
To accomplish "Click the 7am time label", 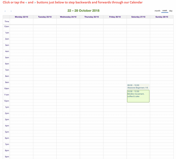I will (7, 70).
